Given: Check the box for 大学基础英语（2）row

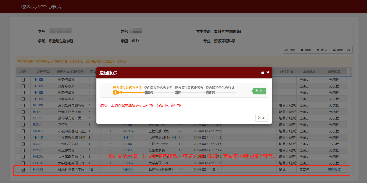Looking at the screenshot, I should [x=23, y=163].
